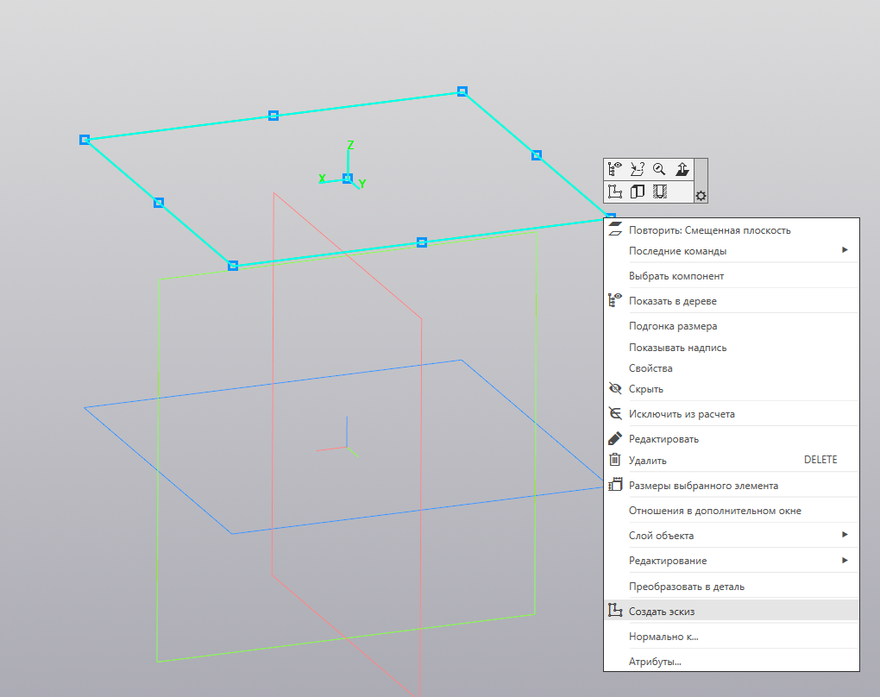Click the leftmost corner handle of the cyan plane
Viewport: 880px width, 697px height.
[x=85, y=140]
